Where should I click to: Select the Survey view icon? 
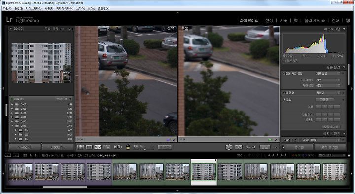tap(106, 147)
